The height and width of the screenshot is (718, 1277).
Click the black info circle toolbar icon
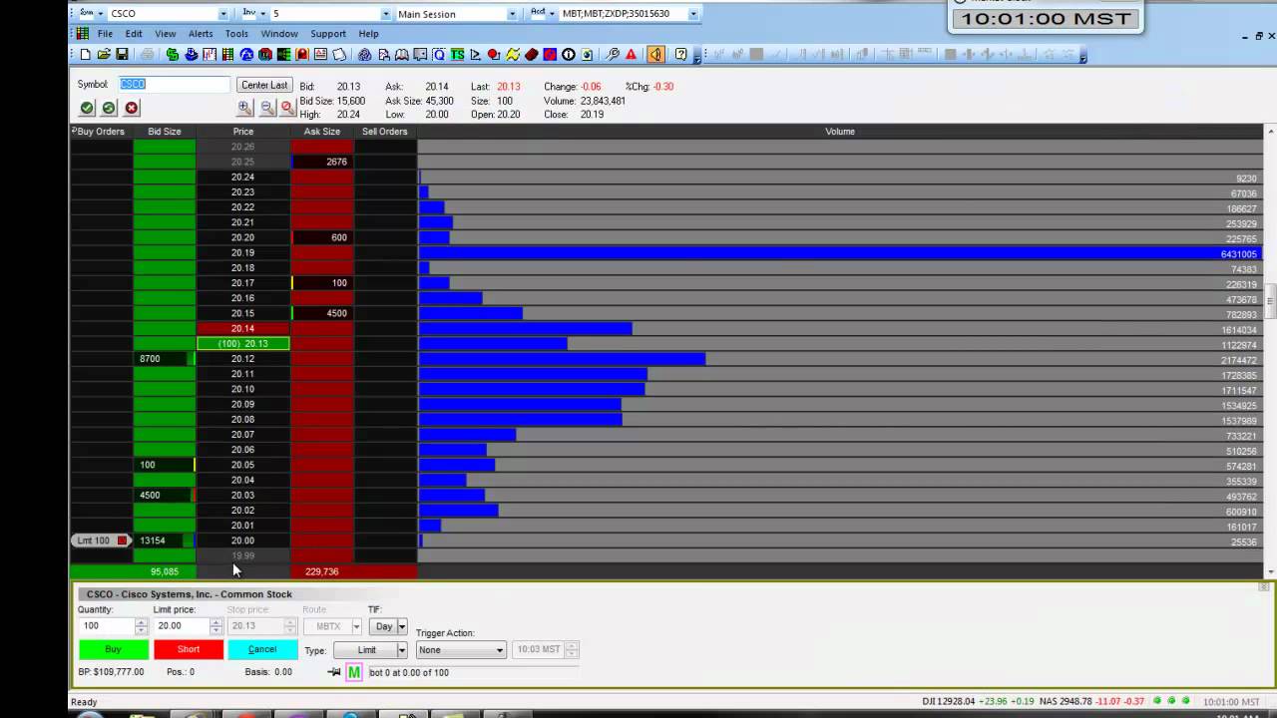(568, 55)
